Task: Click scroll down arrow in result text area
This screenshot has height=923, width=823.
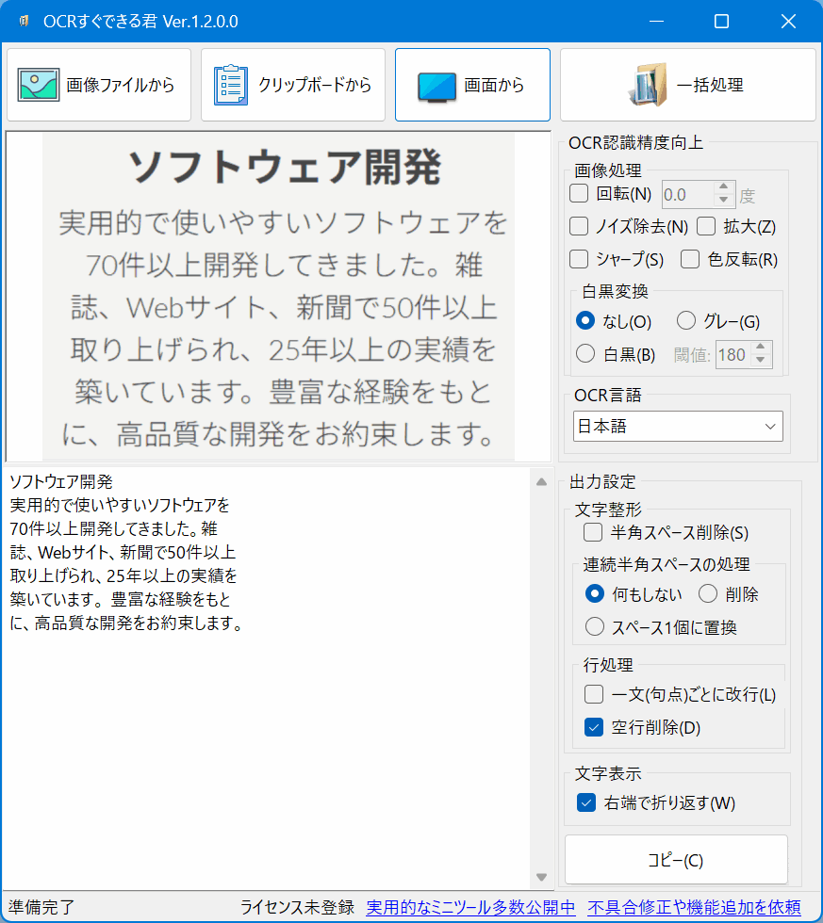Action: tap(542, 877)
